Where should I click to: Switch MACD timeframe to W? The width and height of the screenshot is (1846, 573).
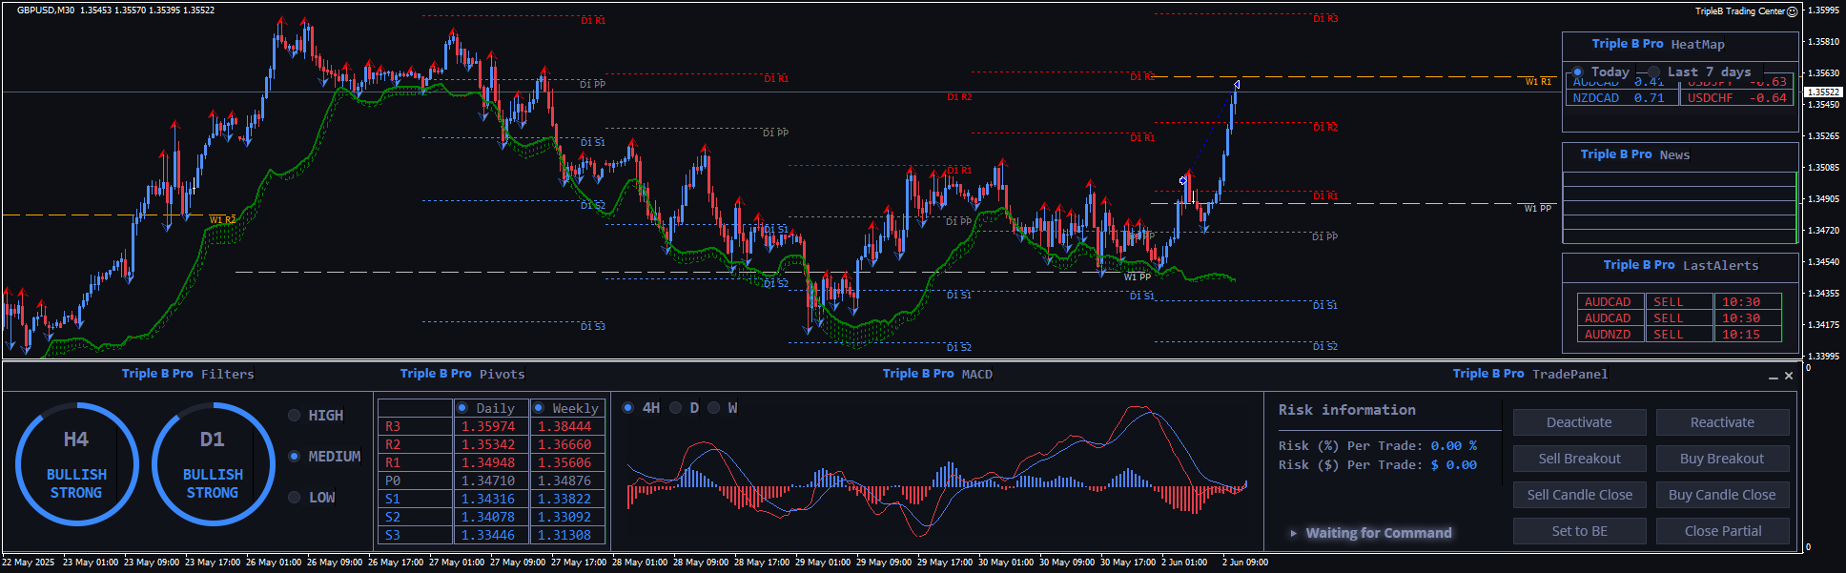tap(713, 408)
